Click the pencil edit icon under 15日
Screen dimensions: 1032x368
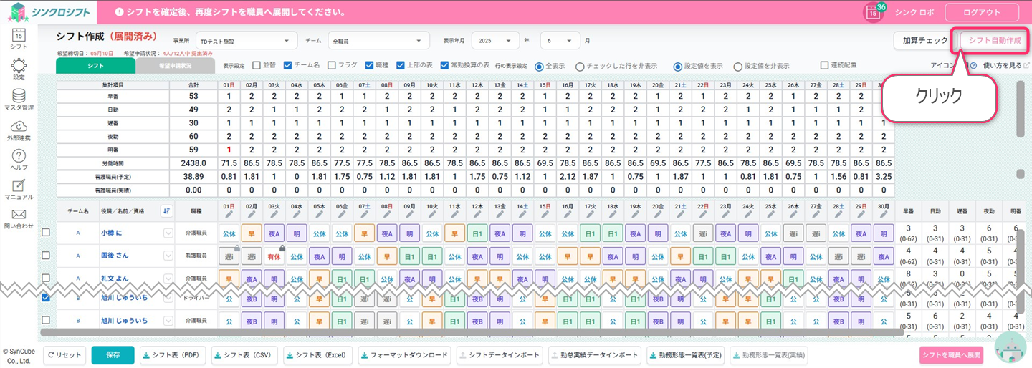tap(545, 213)
